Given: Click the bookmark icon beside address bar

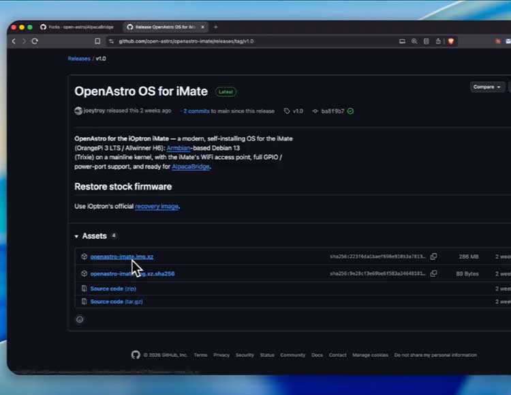Looking at the screenshot, I should click(x=97, y=41).
